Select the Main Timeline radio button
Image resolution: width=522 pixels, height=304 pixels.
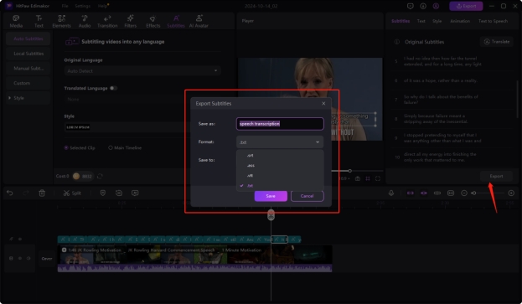tap(111, 147)
